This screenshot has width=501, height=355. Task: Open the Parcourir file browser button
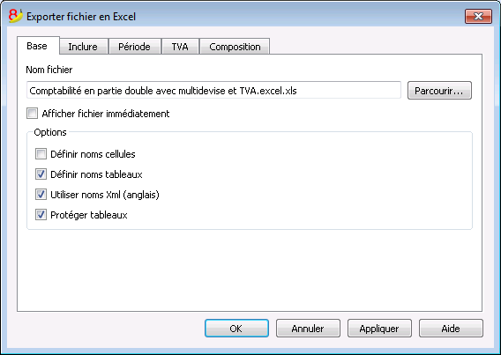[439, 91]
